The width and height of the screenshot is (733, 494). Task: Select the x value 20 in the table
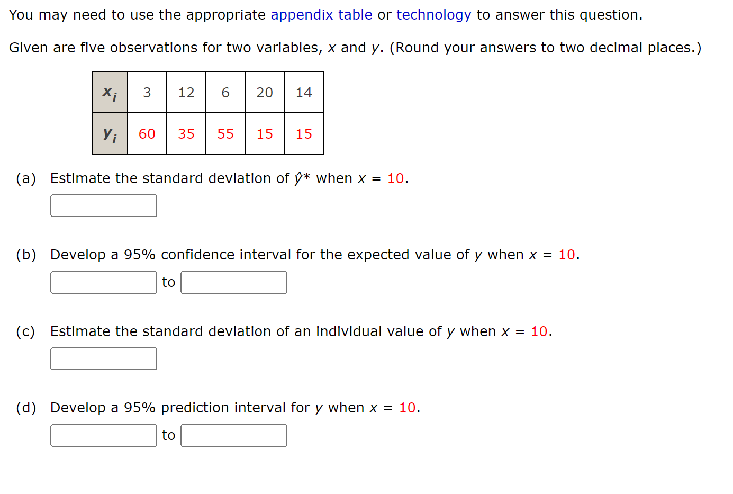click(x=264, y=92)
